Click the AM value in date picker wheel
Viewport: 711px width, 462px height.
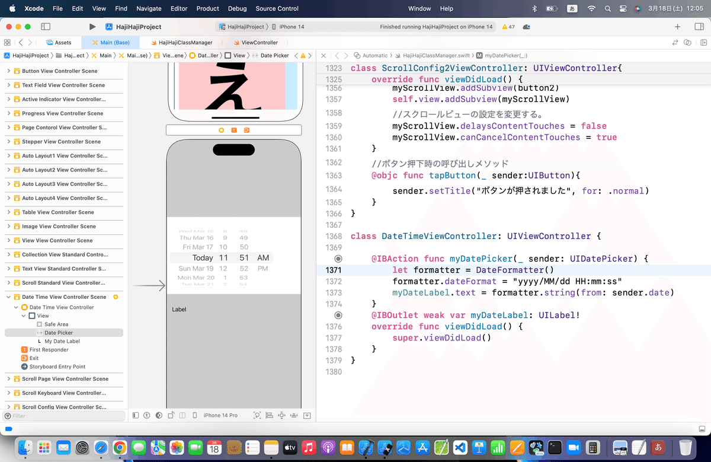[263, 258]
